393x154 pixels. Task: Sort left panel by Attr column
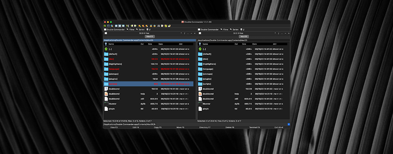tap(181, 44)
